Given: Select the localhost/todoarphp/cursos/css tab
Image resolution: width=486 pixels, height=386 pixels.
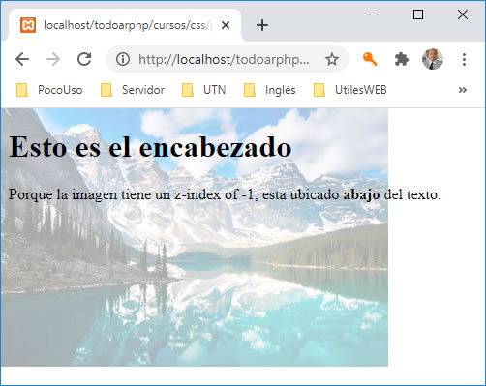Looking at the screenshot, I should [125, 25].
